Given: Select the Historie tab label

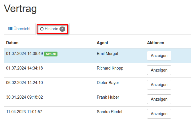Looking at the screenshot, I should point(51,29).
